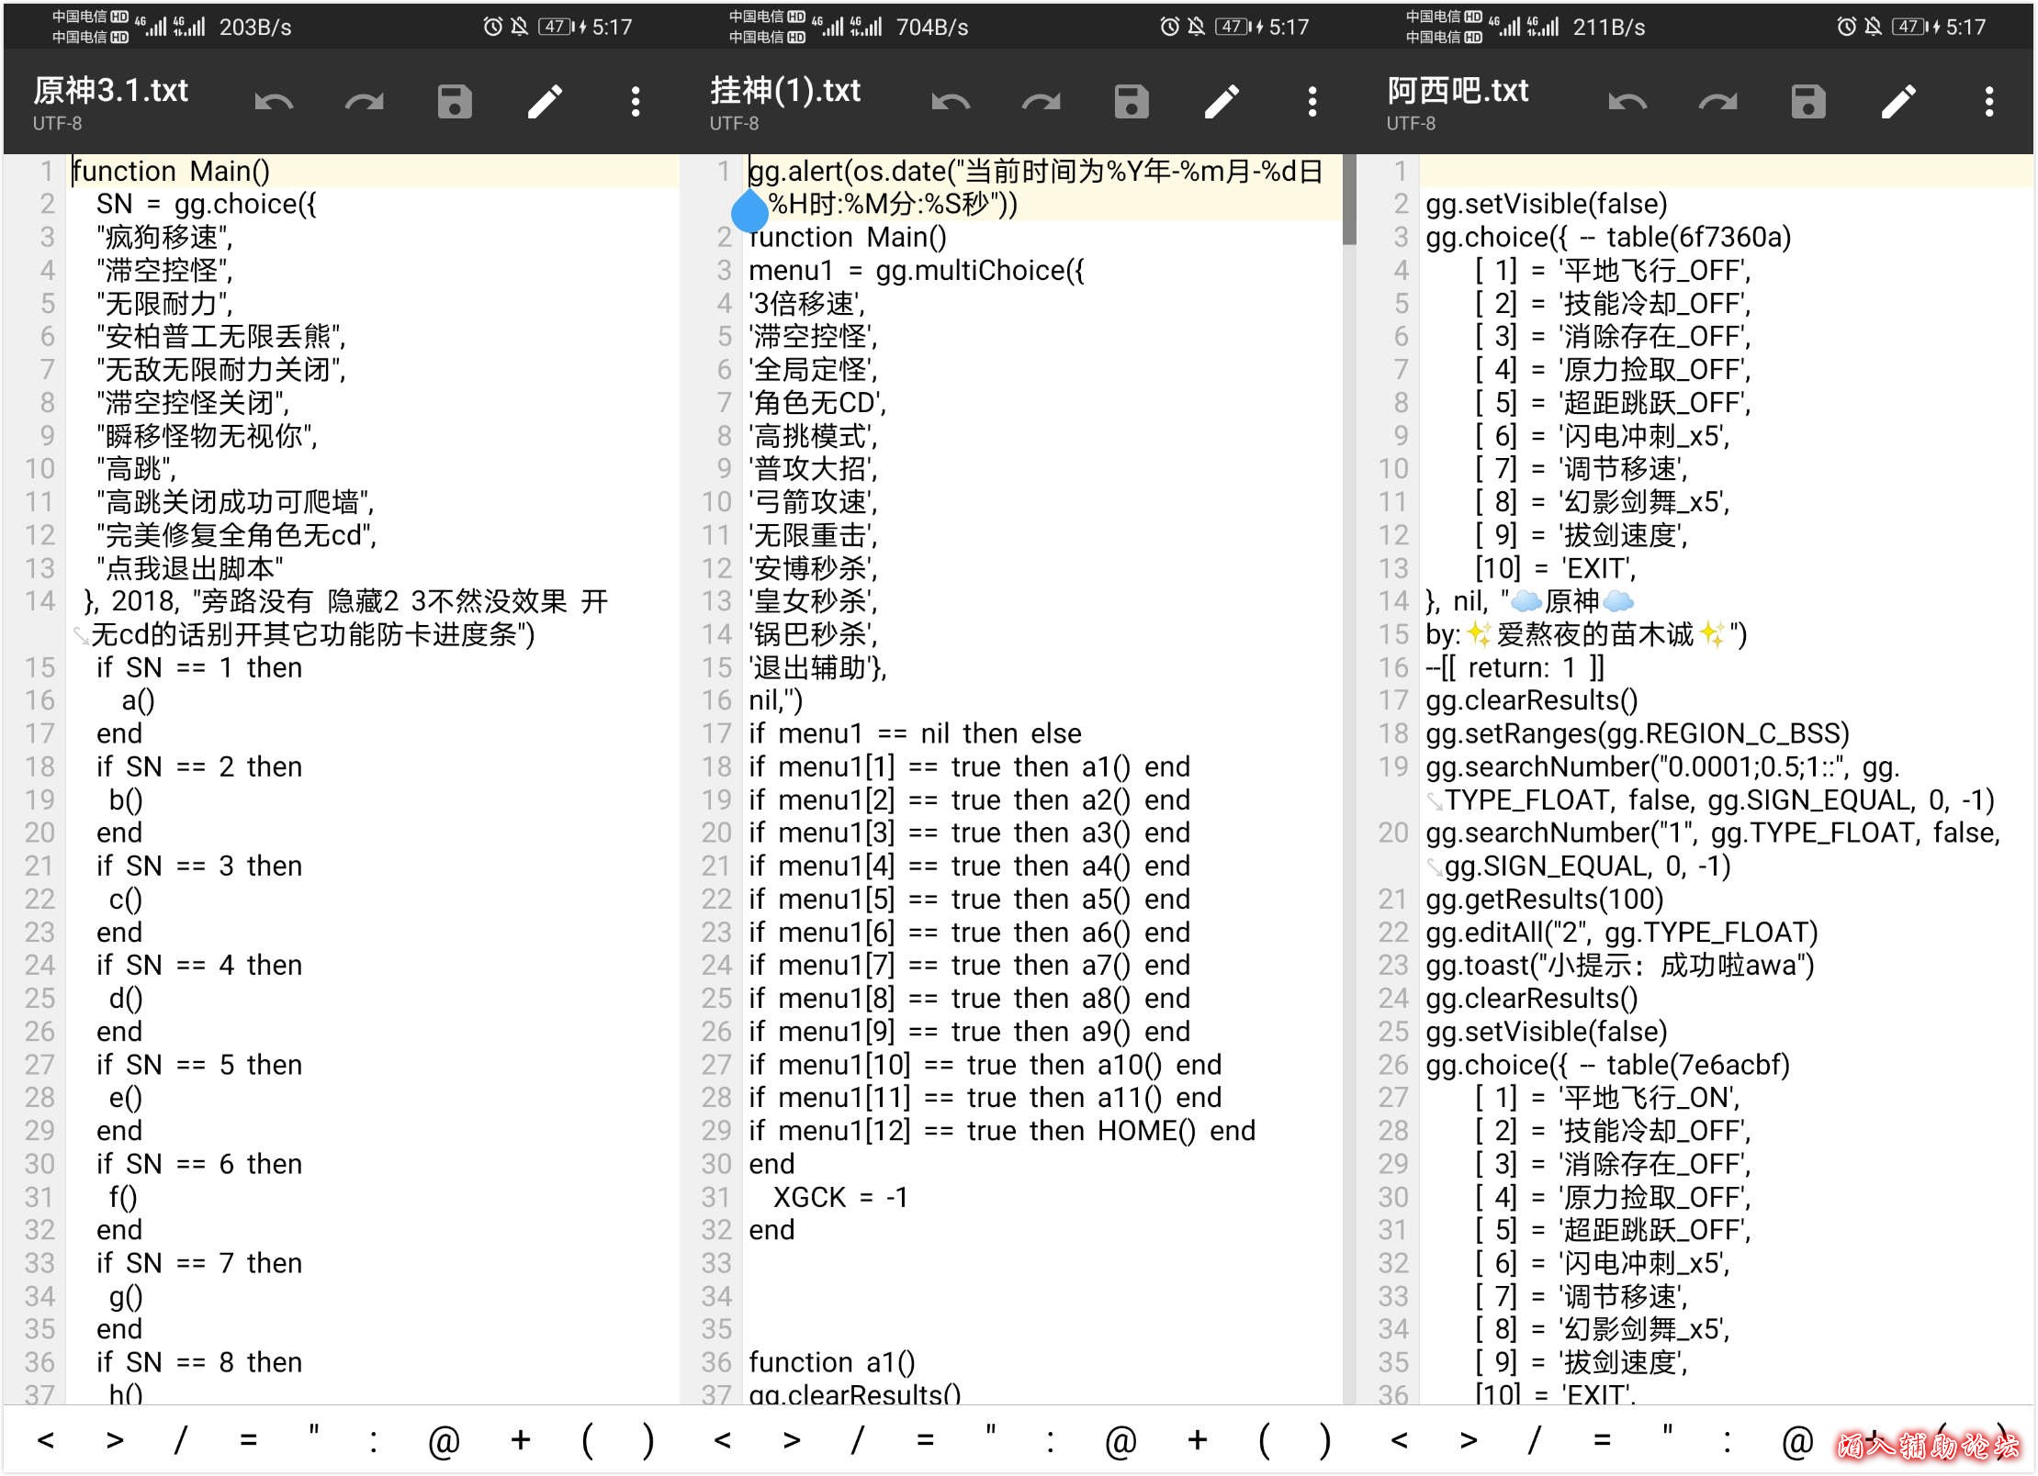
Task: Undo in the 原神3.1.txt editor
Action: point(274,102)
